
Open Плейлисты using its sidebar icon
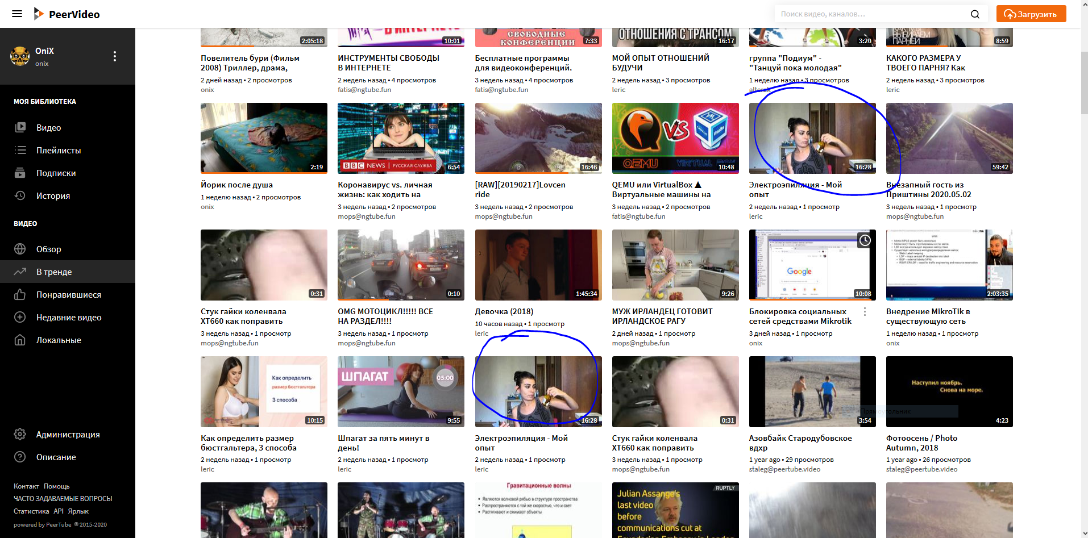click(20, 150)
